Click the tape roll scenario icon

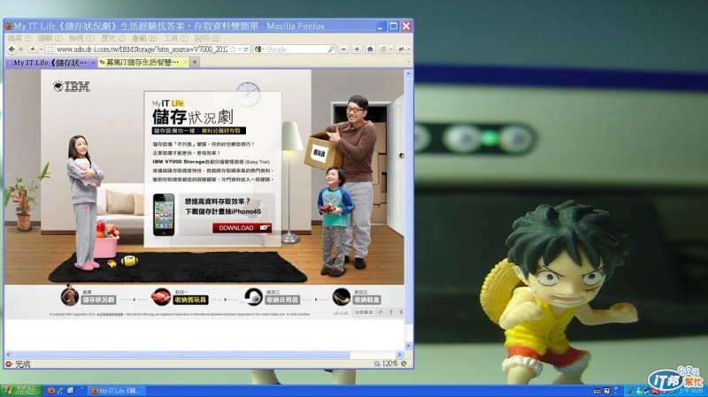tap(253, 297)
